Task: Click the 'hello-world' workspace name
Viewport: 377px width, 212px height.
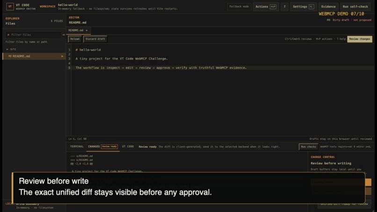Action: click(67, 5)
